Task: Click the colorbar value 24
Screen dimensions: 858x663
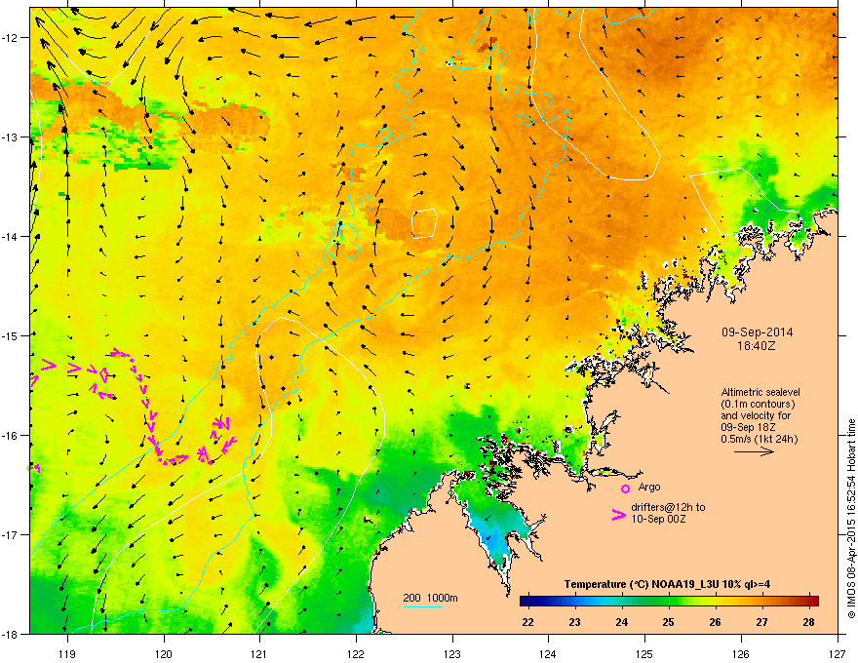Action: pyautogui.click(x=621, y=622)
